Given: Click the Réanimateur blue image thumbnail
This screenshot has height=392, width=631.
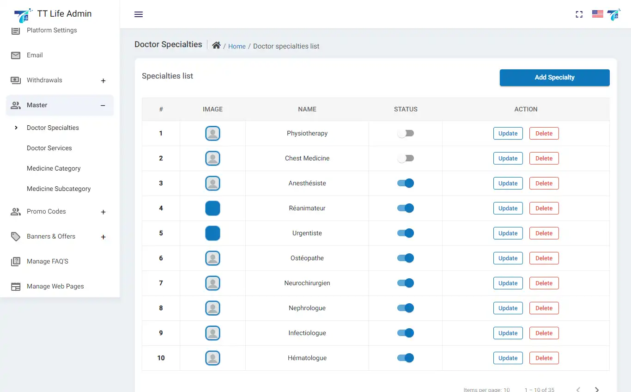Looking at the screenshot, I should [212, 208].
